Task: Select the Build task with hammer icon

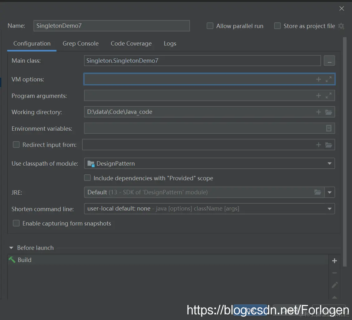Action: click(168, 260)
